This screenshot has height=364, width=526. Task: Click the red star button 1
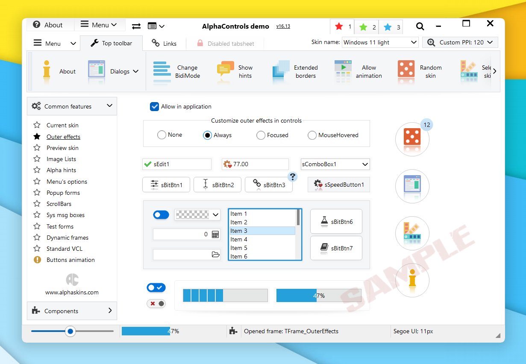tap(343, 27)
